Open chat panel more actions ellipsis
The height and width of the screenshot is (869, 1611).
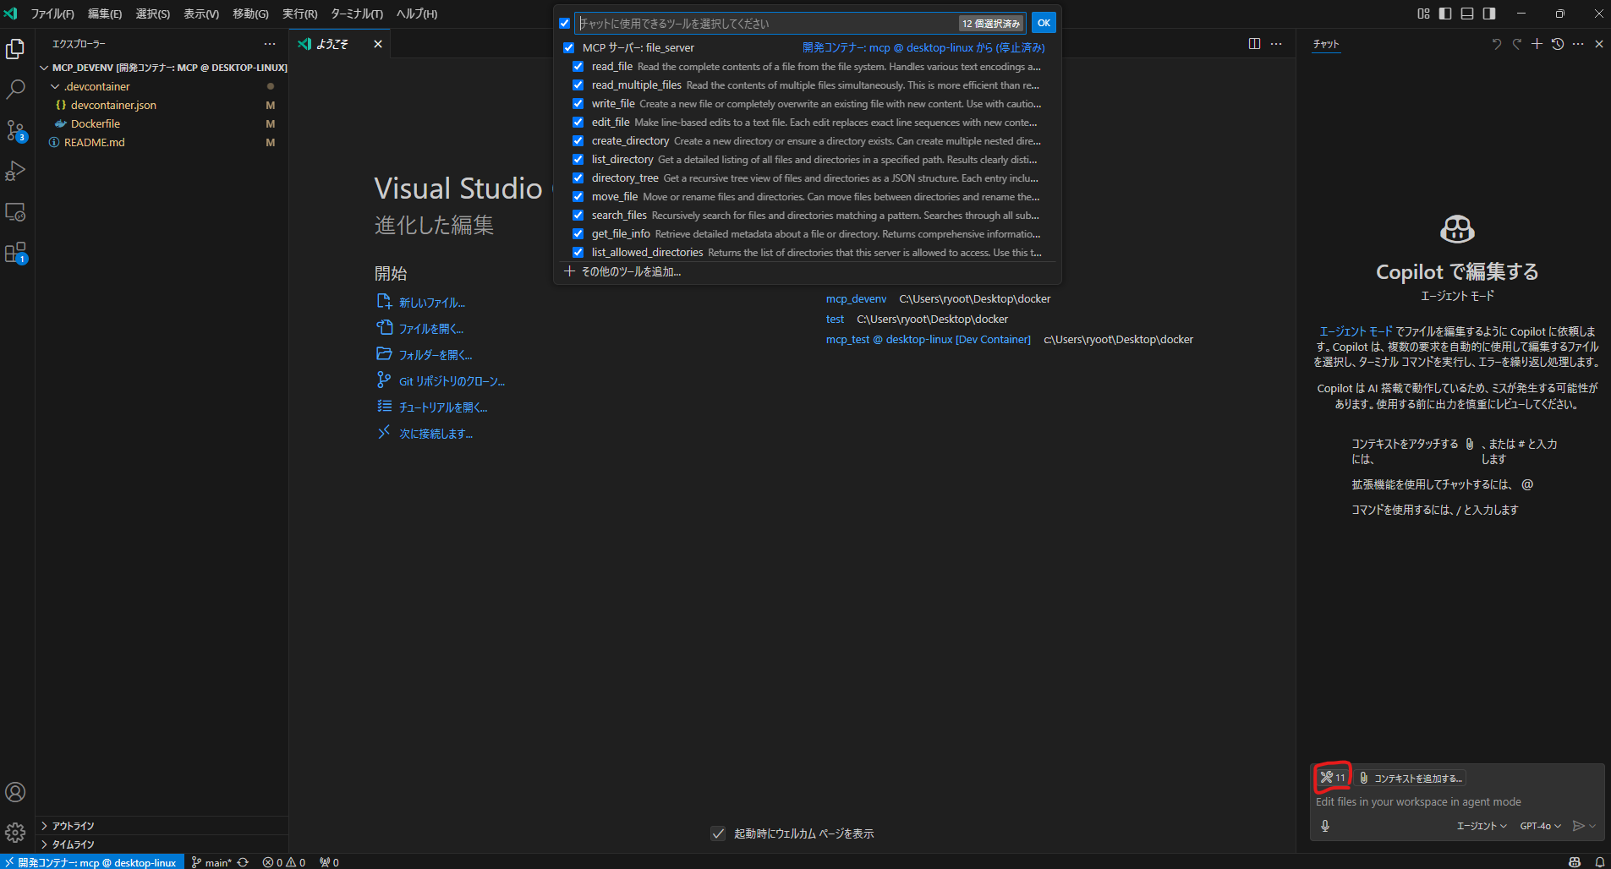[x=1578, y=44]
